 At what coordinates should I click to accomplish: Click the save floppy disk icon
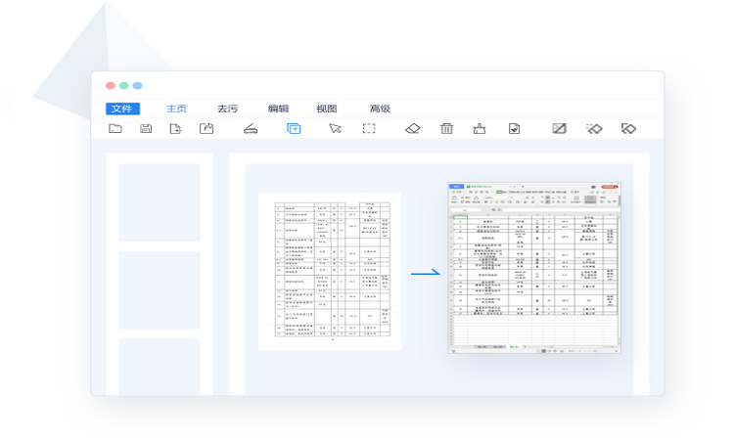coord(146,129)
